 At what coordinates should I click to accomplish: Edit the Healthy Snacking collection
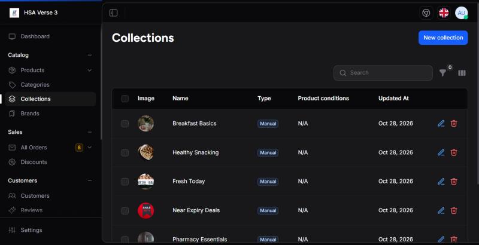click(x=441, y=152)
